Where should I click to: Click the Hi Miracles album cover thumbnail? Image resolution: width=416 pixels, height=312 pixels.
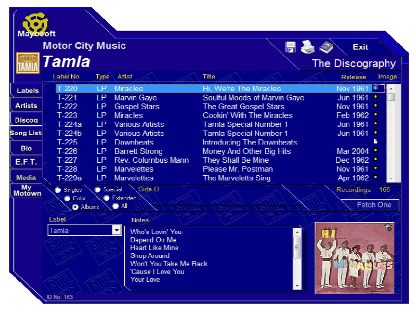tap(354, 258)
